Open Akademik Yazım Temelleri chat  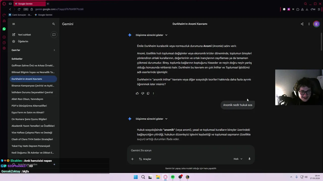point(33,126)
